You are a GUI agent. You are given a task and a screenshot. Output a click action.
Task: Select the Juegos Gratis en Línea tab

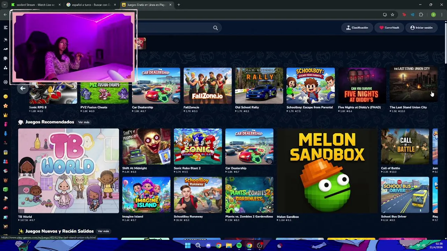pos(146,5)
